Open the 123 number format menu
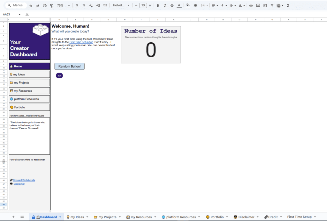The height and width of the screenshot is (221, 327). point(105,5)
